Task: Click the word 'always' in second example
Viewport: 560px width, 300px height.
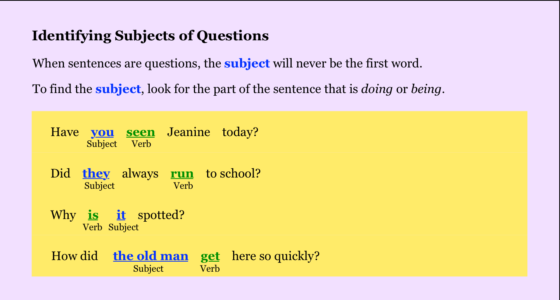Action: [140, 174]
